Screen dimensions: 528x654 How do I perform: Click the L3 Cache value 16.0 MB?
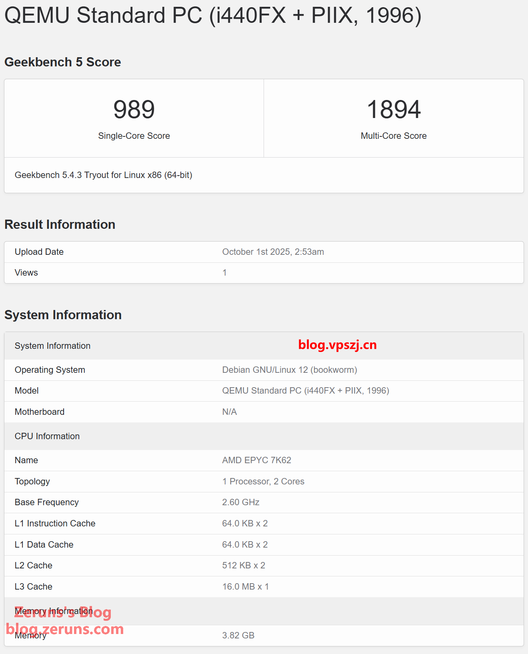click(x=245, y=587)
